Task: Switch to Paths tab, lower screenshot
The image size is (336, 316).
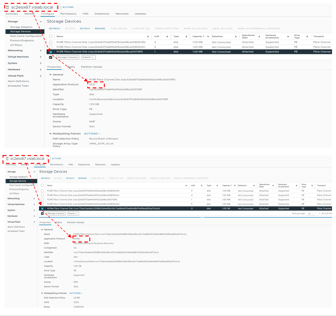Action: (59, 222)
